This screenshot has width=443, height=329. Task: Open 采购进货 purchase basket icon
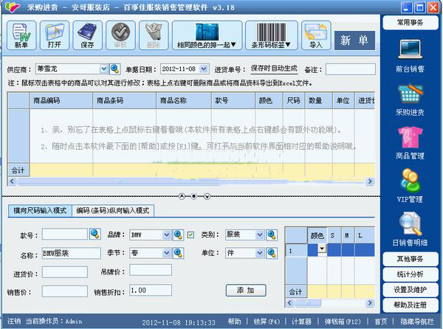pos(410,100)
